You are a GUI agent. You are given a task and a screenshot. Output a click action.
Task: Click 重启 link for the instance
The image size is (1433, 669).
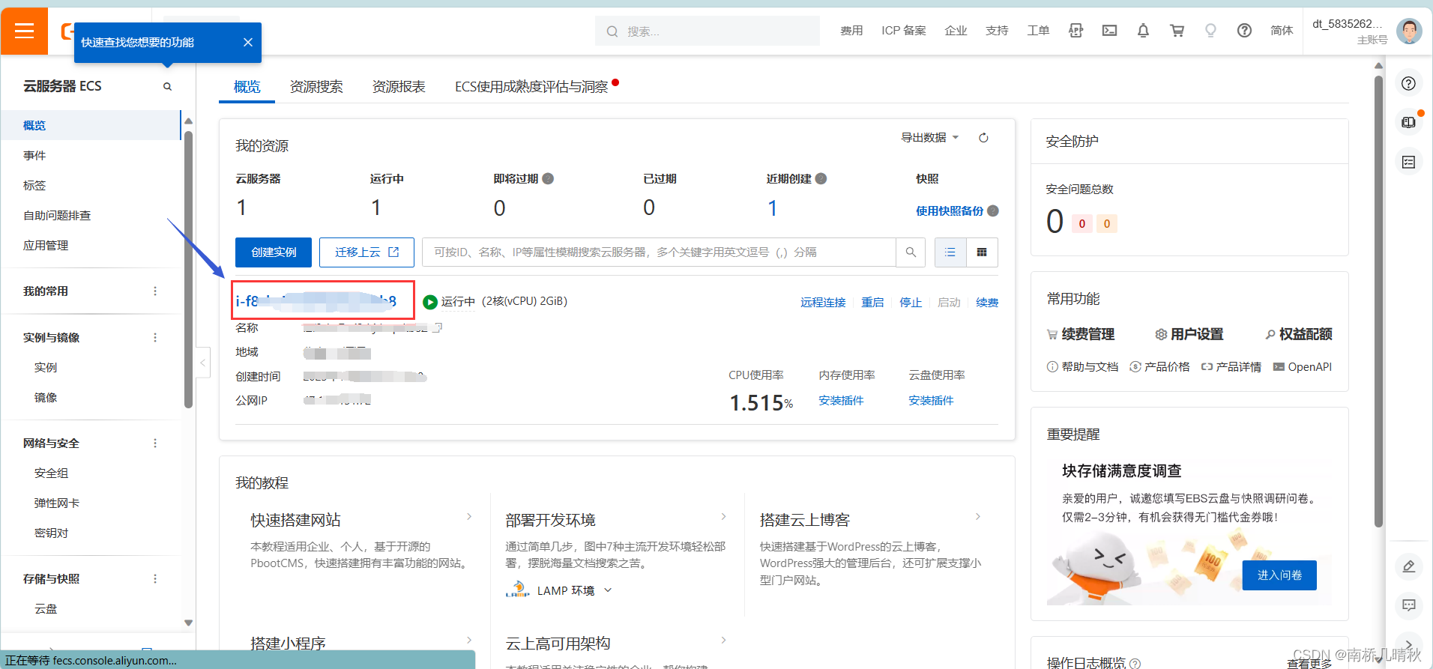872,303
